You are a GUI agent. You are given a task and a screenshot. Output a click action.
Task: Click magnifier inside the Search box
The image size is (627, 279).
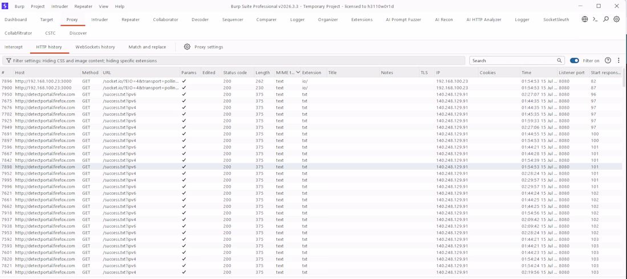[559, 61]
